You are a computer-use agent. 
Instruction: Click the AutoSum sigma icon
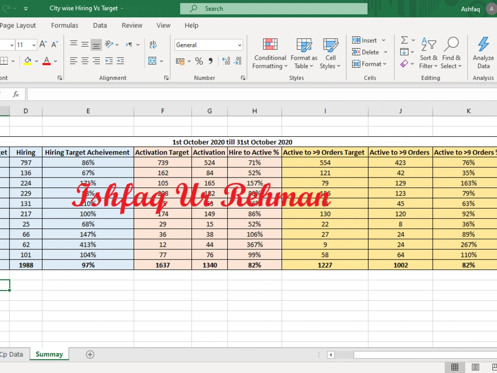pyautogui.click(x=404, y=40)
